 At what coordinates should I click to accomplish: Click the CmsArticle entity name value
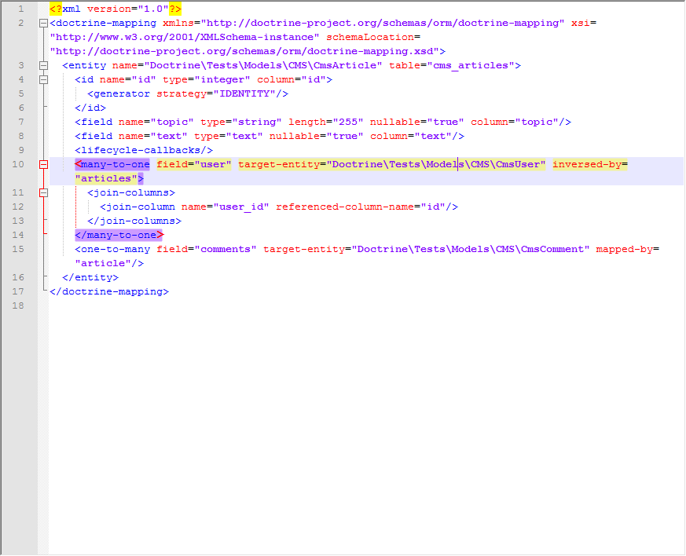(x=263, y=65)
